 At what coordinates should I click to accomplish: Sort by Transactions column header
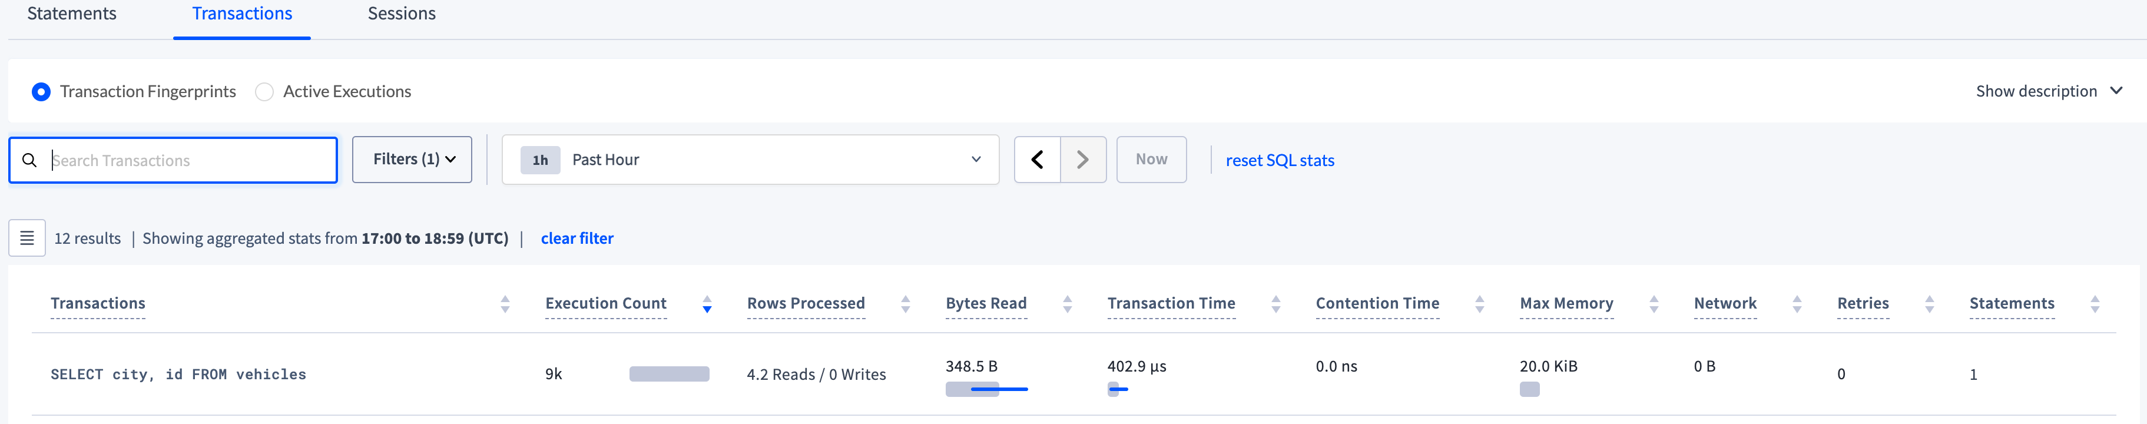[x=98, y=303]
